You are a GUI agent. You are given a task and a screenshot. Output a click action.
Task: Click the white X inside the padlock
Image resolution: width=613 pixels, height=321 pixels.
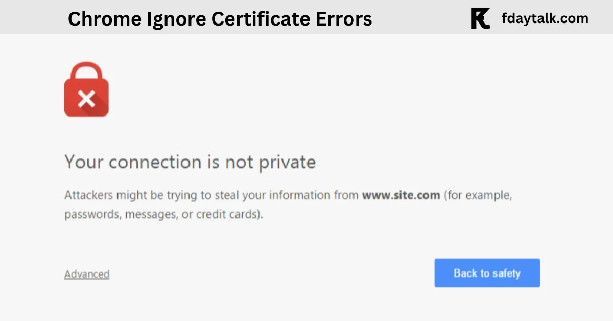[x=87, y=98]
